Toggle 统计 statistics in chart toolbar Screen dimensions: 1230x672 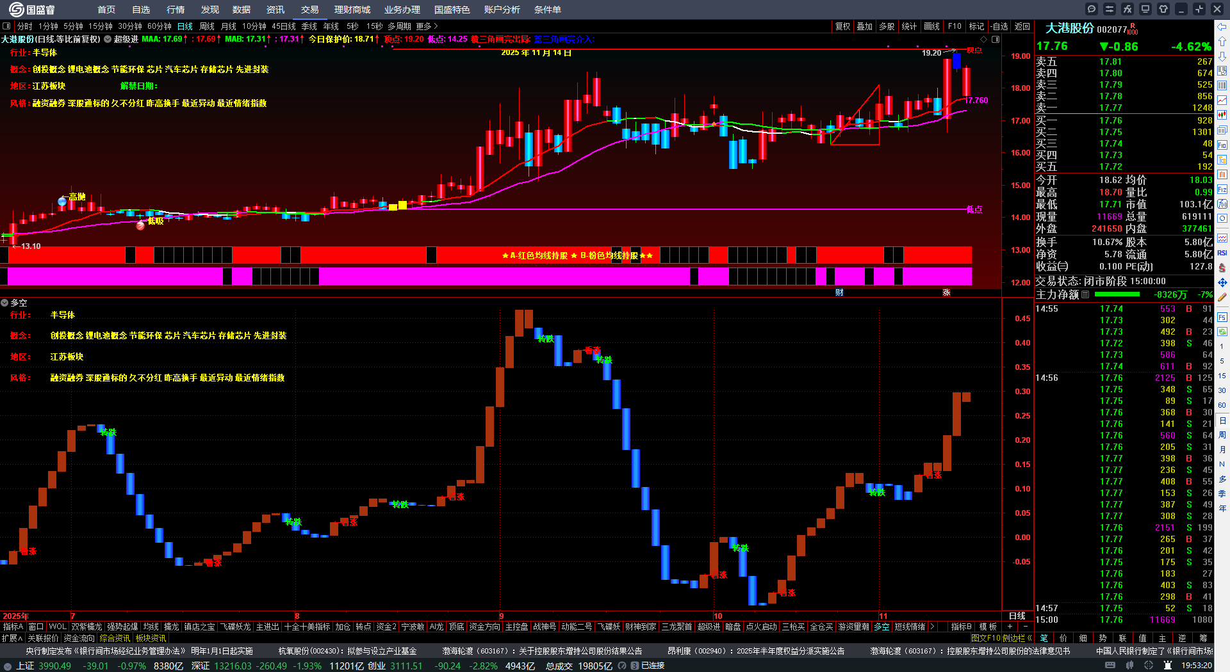[x=909, y=26]
